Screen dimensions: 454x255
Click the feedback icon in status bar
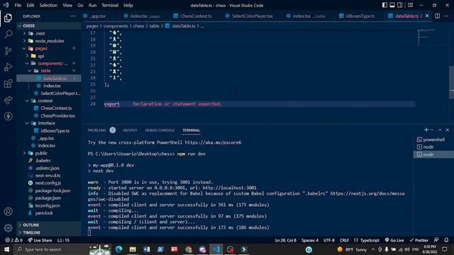pyautogui.click(x=436, y=240)
